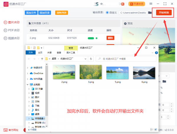177x134 pixels.
Task: Collapse the Explorer ribbon chevron
Action: [153, 53]
